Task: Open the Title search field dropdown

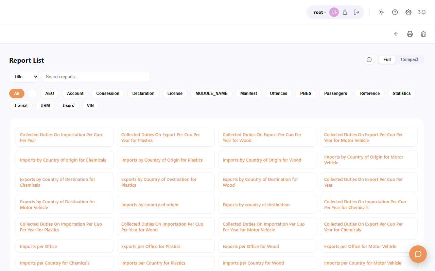Action: [24, 77]
